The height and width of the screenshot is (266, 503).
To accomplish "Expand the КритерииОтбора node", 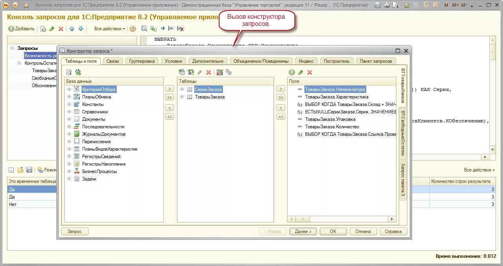I will pyautogui.click(x=69, y=89).
